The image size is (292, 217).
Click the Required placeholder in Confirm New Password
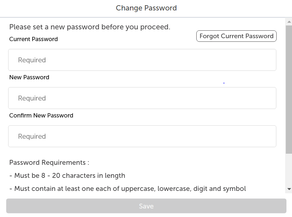(32, 136)
